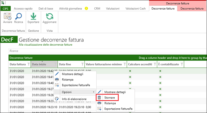
Task: Open the filter for Data inizio column
Action: coord(56,64)
